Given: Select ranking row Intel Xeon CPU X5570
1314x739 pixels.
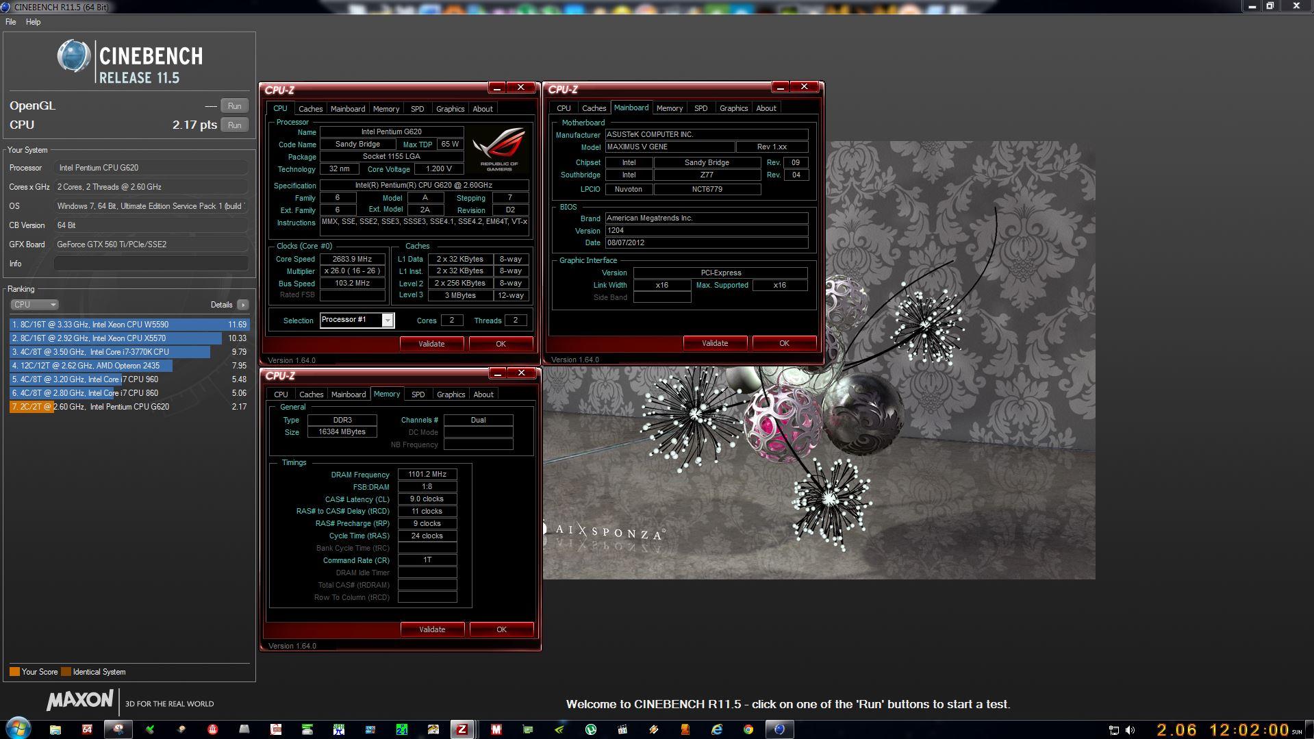Looking at the screenshot, I should pos(129,338).
